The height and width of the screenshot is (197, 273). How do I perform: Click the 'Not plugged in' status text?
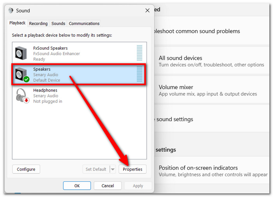click(48, 101)
